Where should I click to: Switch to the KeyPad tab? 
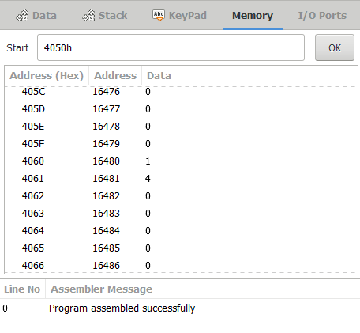point(179,16)
